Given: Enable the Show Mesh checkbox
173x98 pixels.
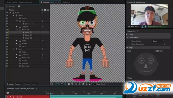Looking at the screenshot, I should [x=95, y=84].
